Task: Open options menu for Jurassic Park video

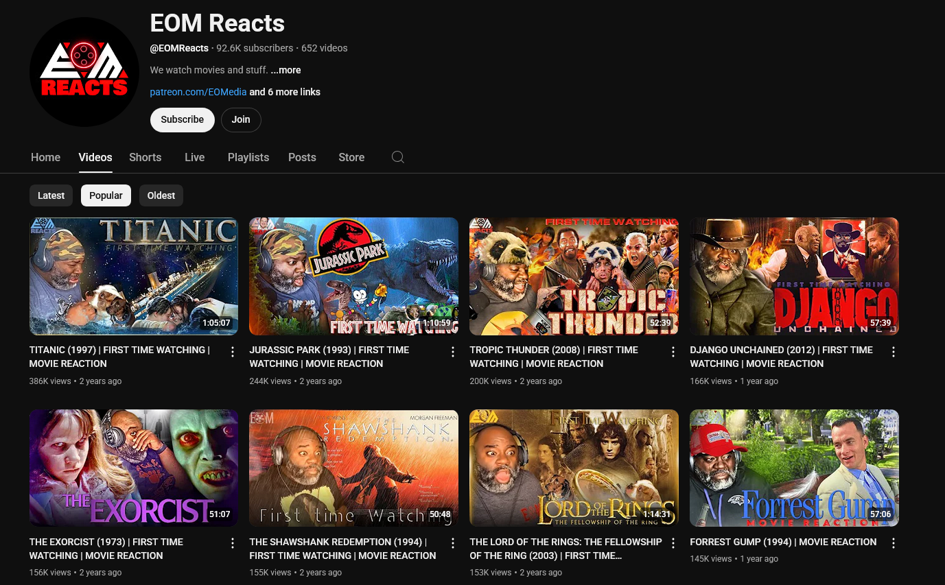Action: point(453,352)
